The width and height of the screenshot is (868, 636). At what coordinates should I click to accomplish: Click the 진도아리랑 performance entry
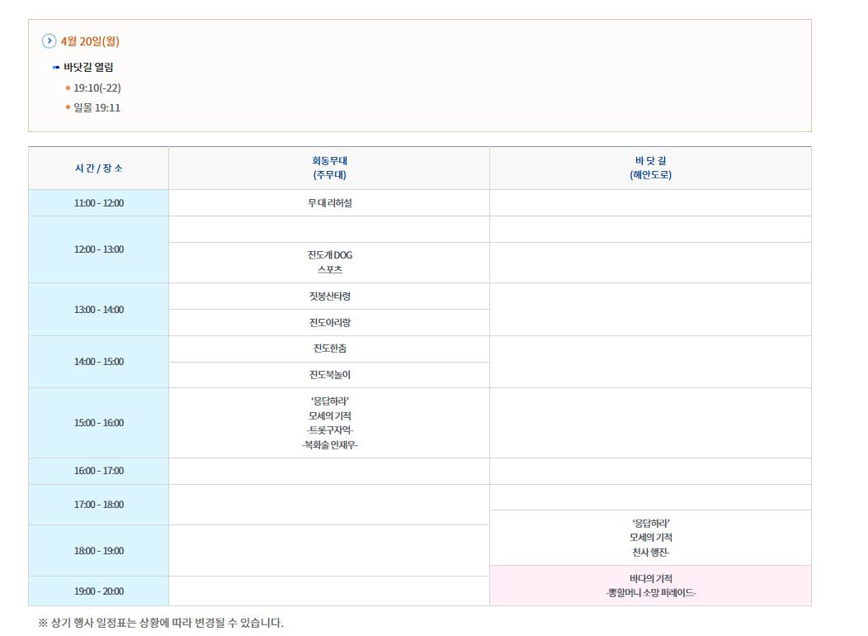(329, 322)
